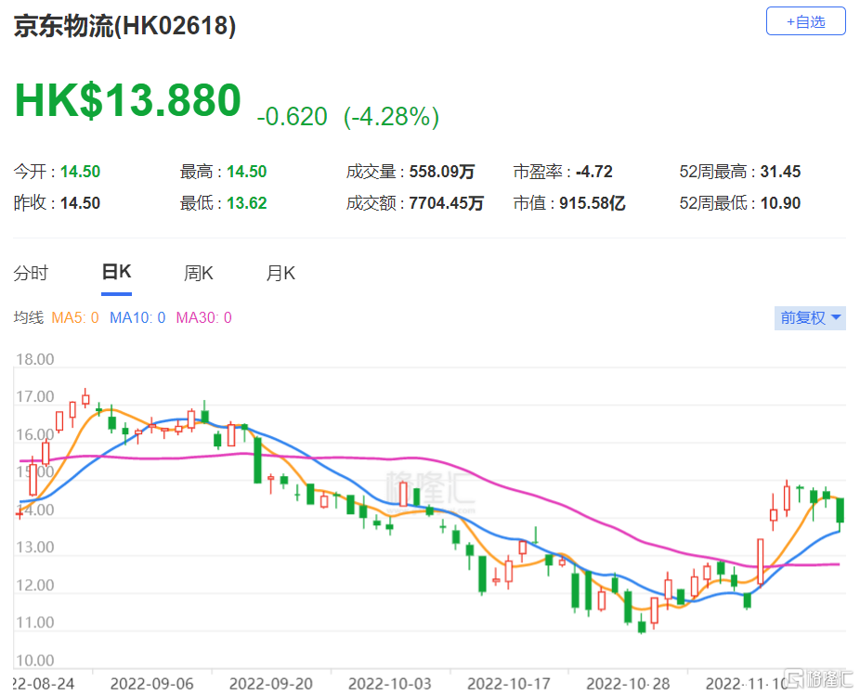The width and height of the screenshot is (860, 695).
Task: Click 市值 value 915.58亿
Action: [x=593, y=203]
